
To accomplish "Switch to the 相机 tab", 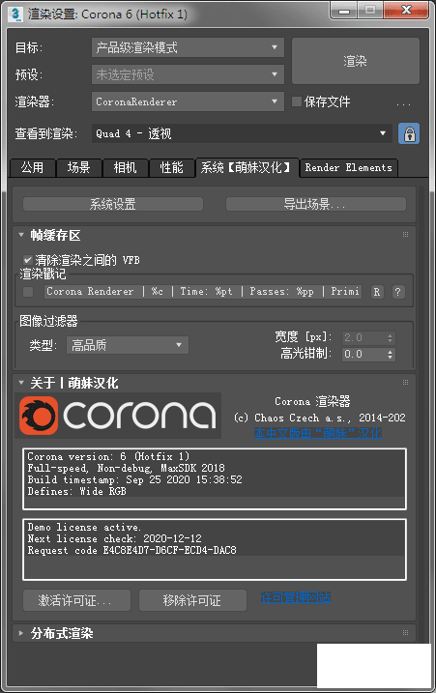I will pos(126,168).
